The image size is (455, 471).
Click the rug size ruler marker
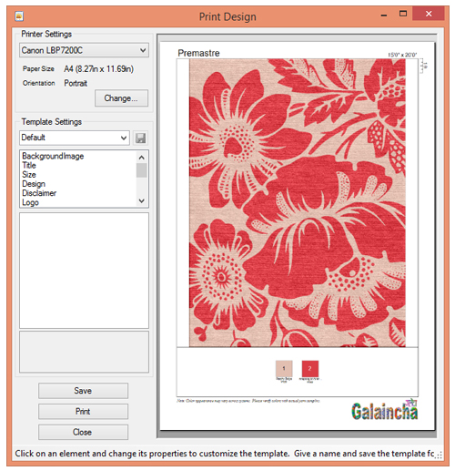pyautogui.click(x=423, y=66)
